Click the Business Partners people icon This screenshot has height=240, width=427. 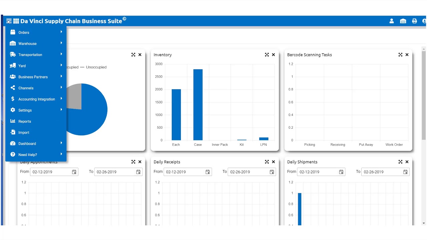[13, 77]
